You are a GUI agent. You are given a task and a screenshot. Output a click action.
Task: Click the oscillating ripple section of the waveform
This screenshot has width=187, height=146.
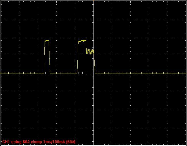[90, 52]
